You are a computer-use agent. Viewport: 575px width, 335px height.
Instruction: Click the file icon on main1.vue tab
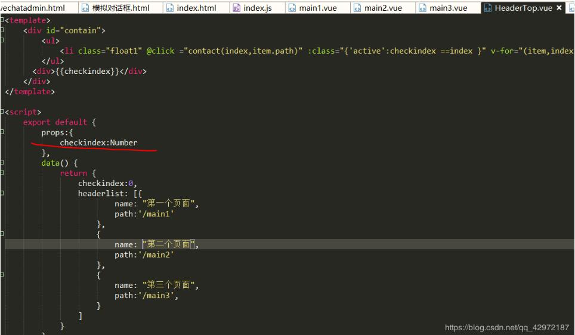tap(292, 8)
